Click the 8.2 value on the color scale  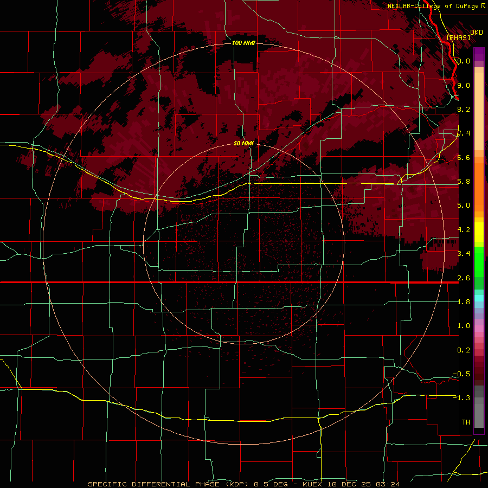point(464,109)
